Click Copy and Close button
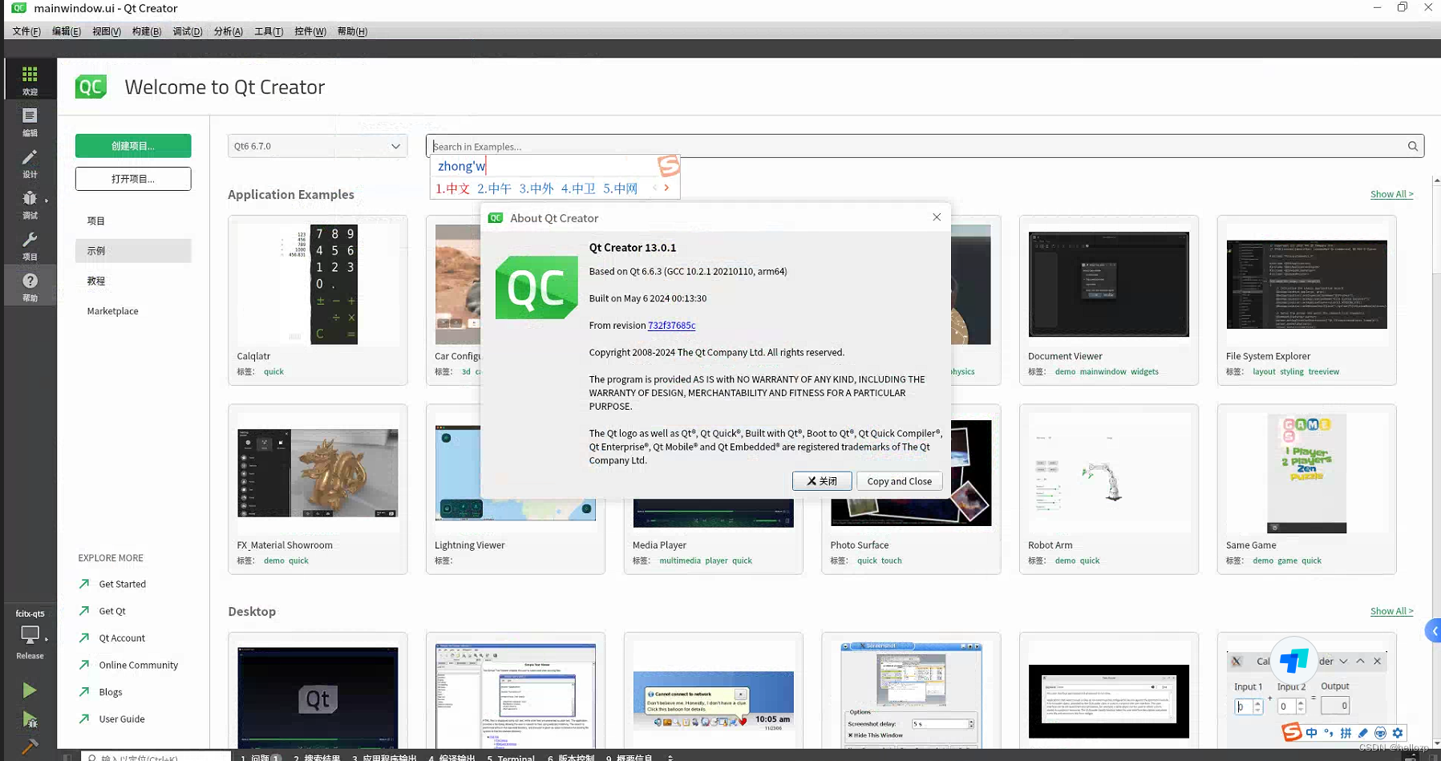 (x=899, y=481)
